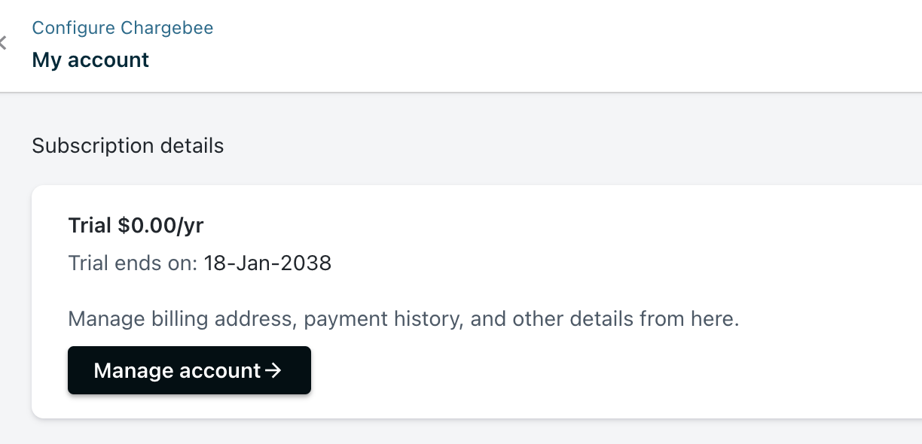This screenshot has width=922, height=444.
Task: Click the back chevron icon
Action: point(3,44)
